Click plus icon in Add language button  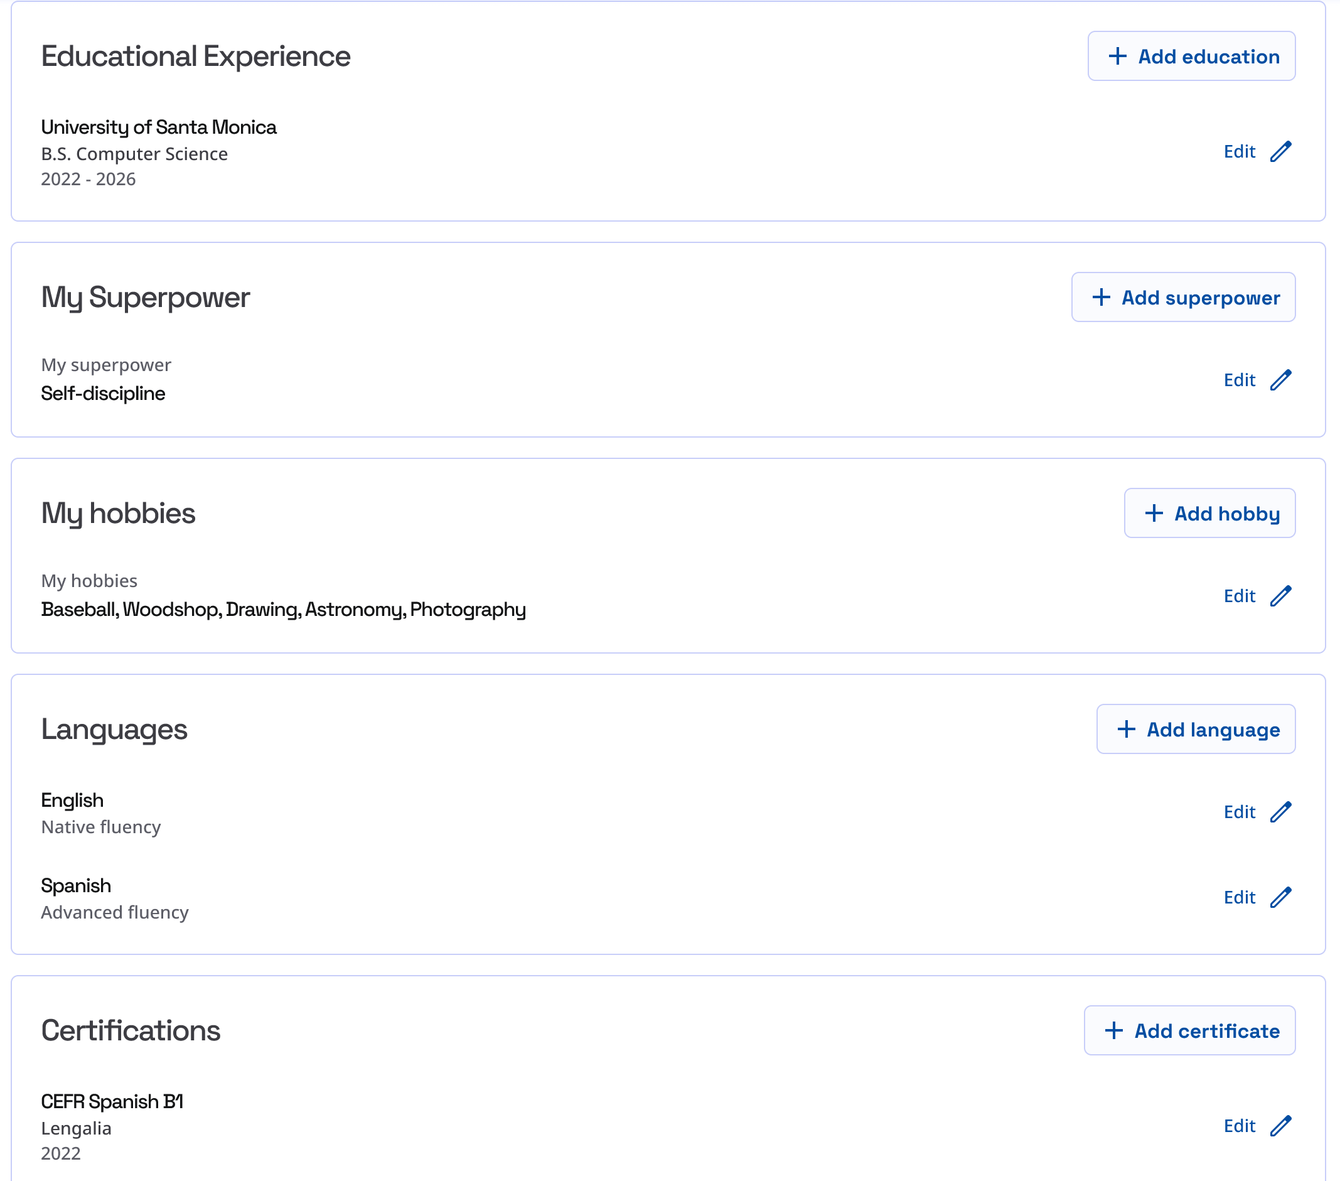point(1125,729)
